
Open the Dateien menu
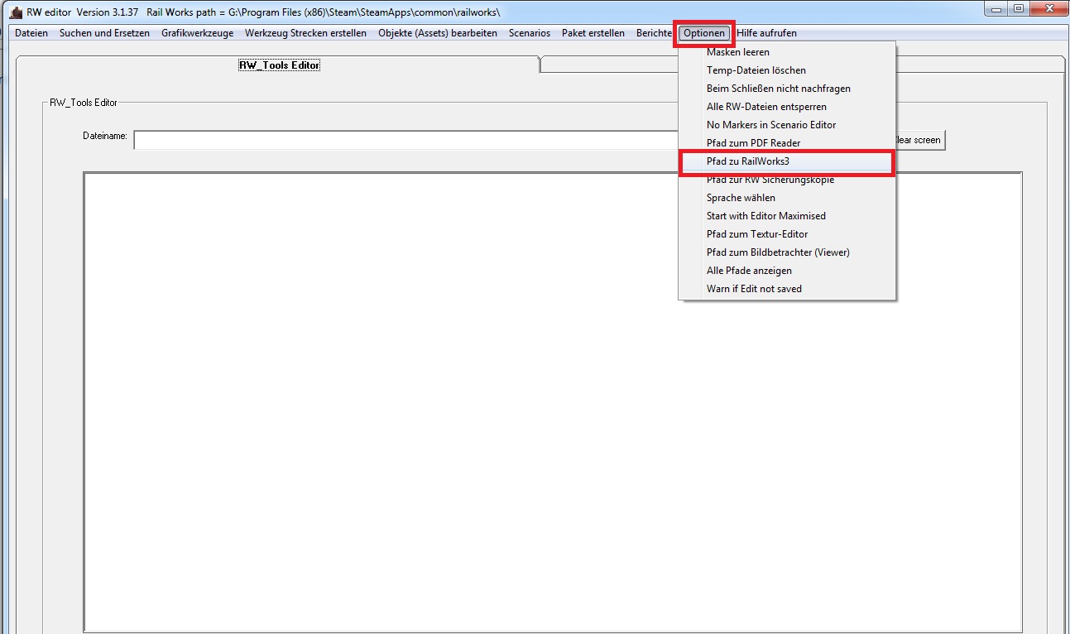31,33
